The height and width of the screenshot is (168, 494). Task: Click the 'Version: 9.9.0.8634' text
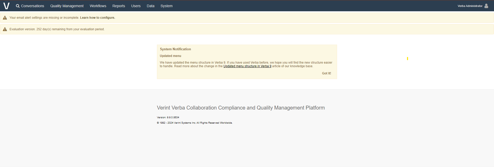pos(168,117)
